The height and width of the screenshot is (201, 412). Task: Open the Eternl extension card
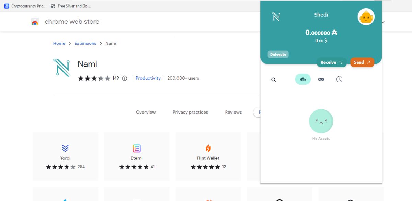(137, 156)
